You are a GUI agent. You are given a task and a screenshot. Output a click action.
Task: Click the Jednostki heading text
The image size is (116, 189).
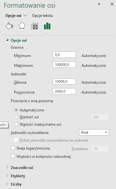pos(18,74)
